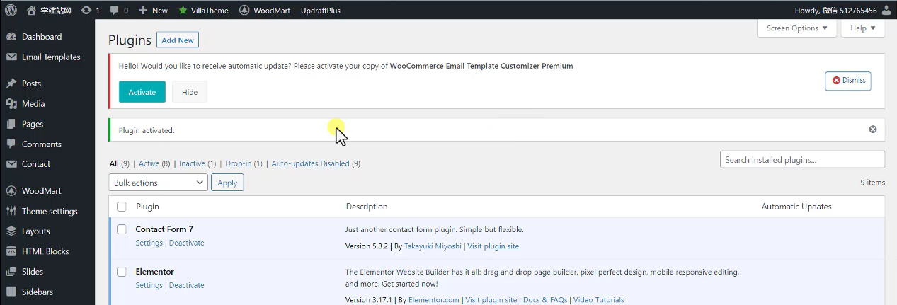
Task: Filter by Auto-updates Disabled
Action: 310,163
